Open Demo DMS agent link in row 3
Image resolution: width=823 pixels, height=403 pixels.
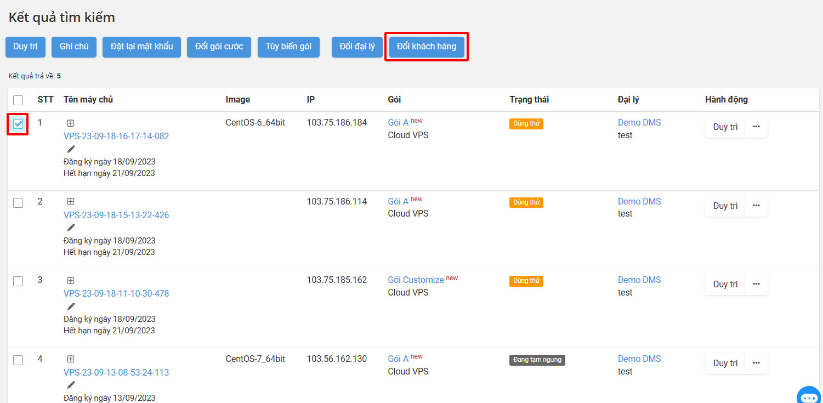point(639,280)
